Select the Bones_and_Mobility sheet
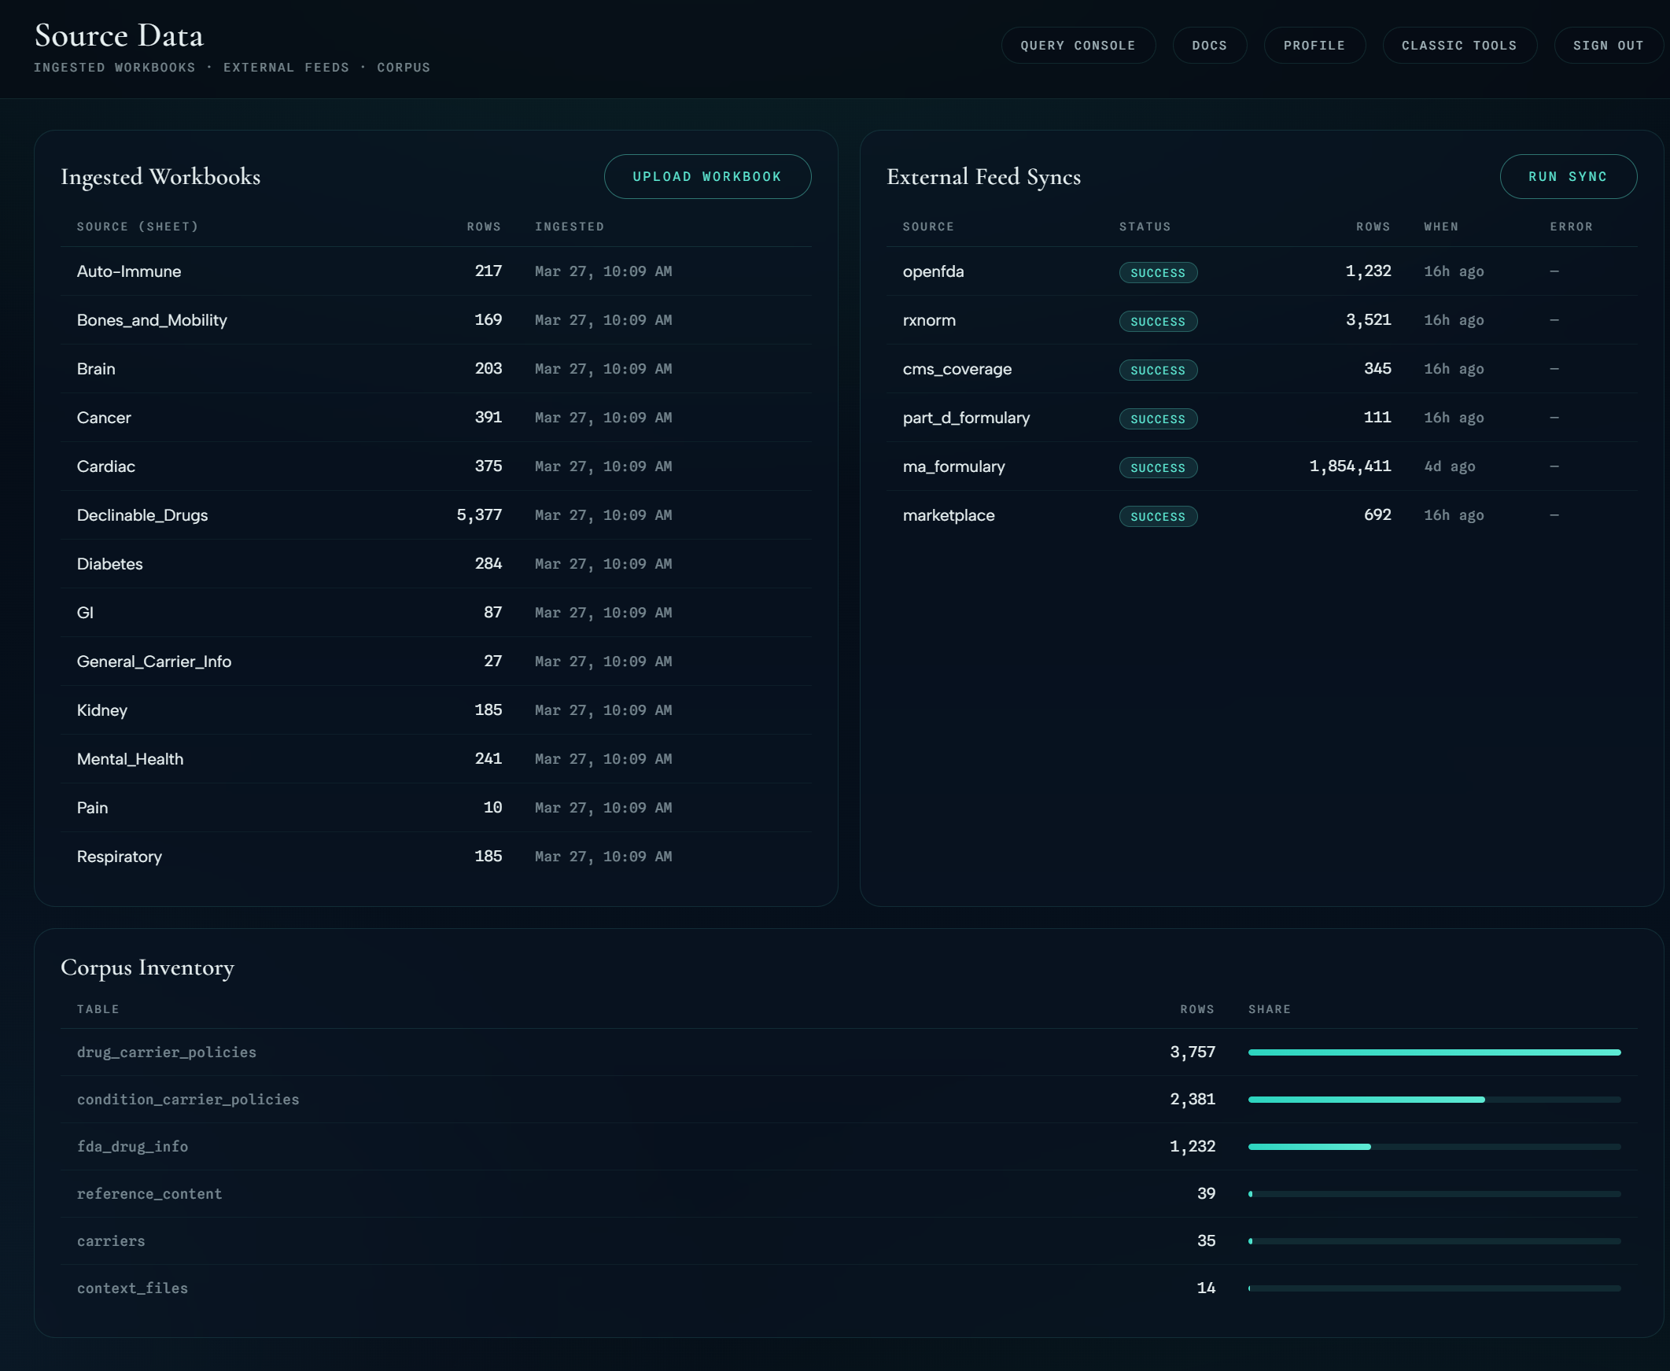This screenshot has width=1670, height=1371. pyautogui.click(x=152, y=321)
